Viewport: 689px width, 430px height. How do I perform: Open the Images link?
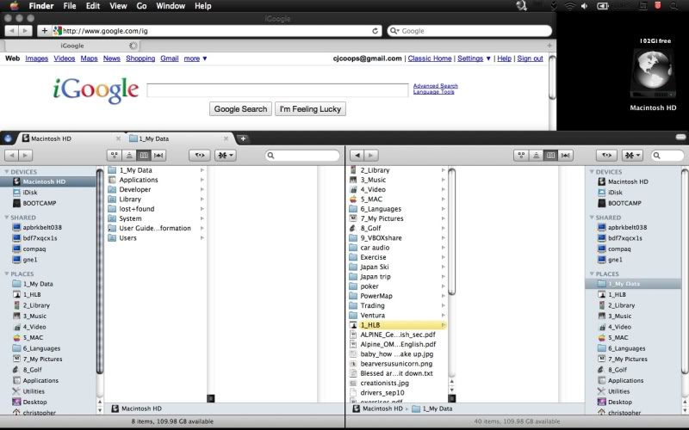[x=36, y=58]
